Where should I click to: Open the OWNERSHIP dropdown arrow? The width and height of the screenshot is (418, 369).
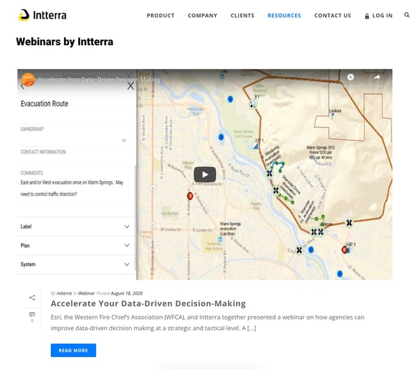[124, 141]
